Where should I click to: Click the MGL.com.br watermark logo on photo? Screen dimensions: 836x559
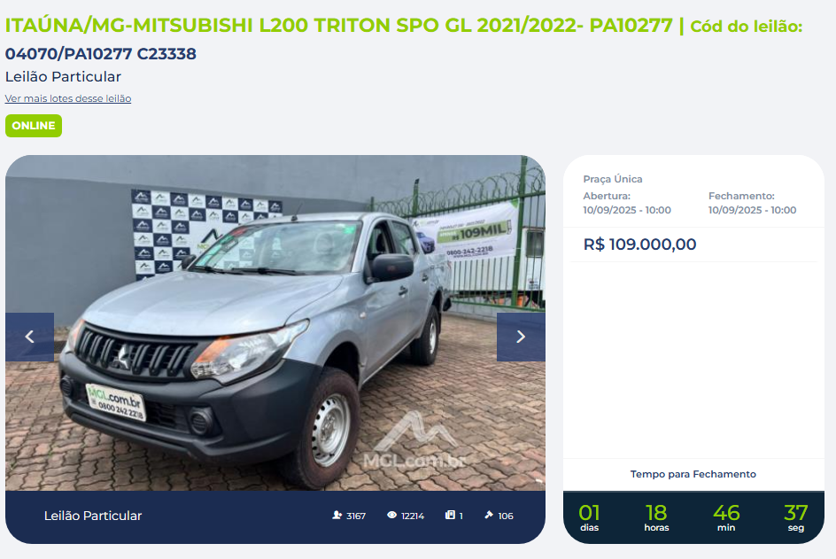[414, 442]
